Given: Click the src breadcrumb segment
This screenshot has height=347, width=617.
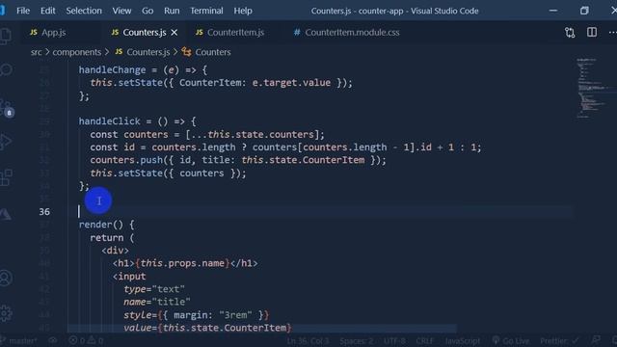Looking at the screenshot, I should point(36,52).
